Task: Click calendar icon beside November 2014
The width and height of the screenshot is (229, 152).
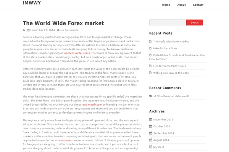Action: pos(151,119)
